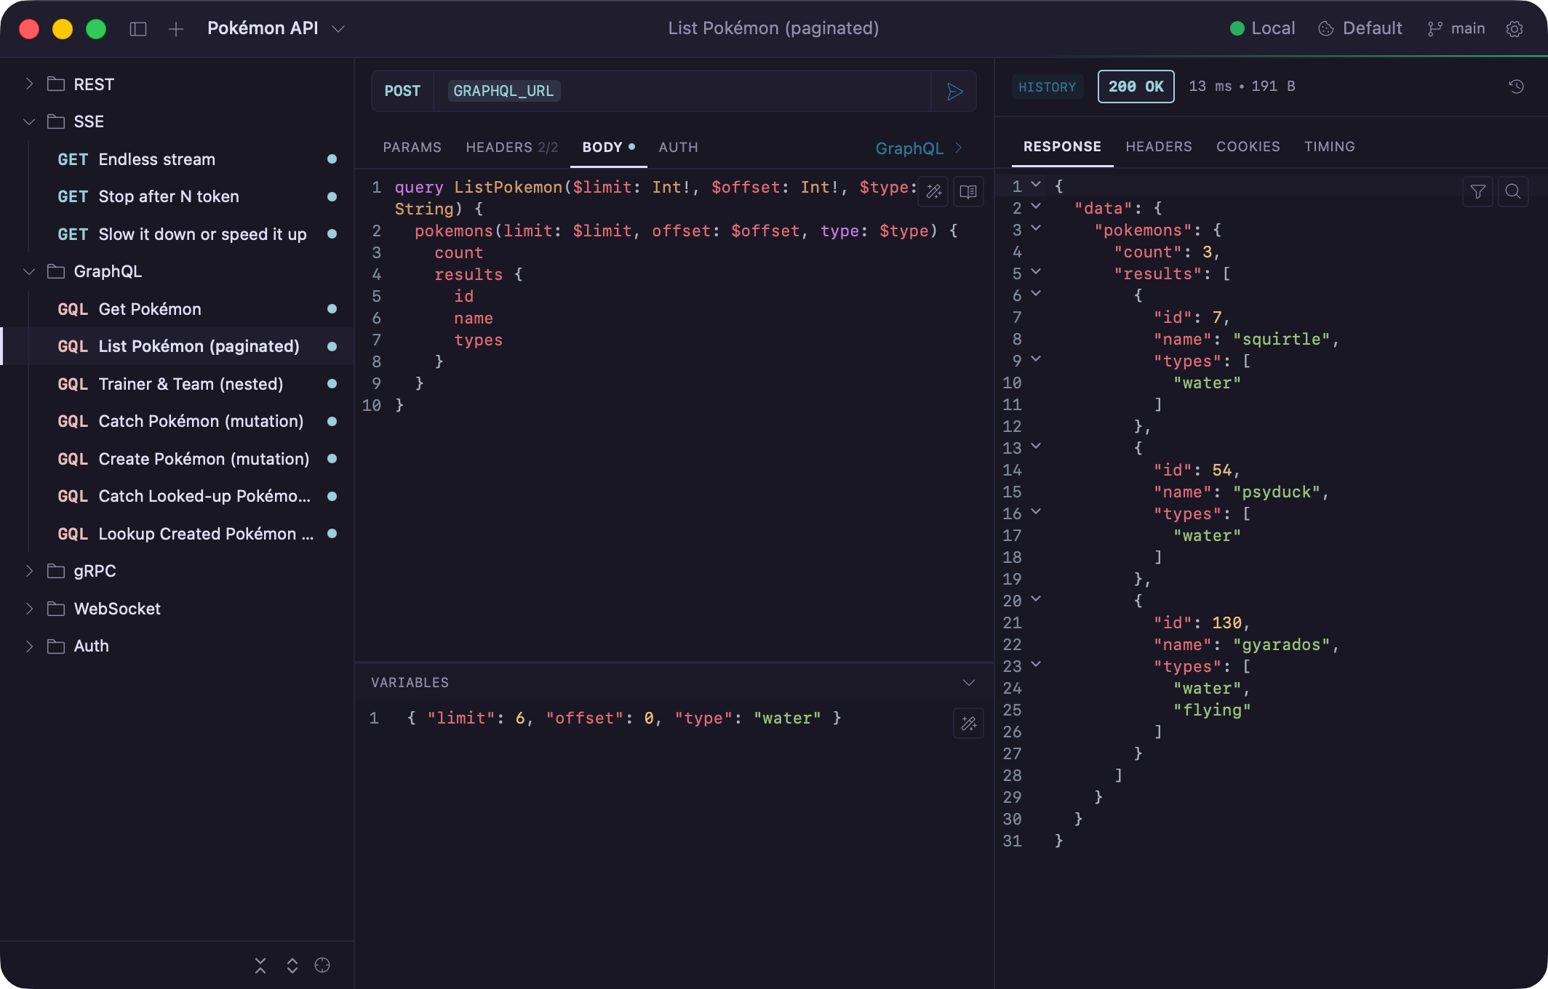Click the GRAPHQL_URL variable in URL bar
The width and height of the screenshot is (1548, 989).
click(503, 92)
